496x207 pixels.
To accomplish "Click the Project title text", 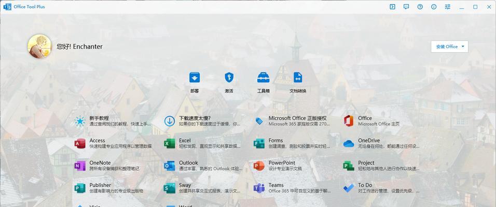I will pyautogui.click(x=366, y=163).
